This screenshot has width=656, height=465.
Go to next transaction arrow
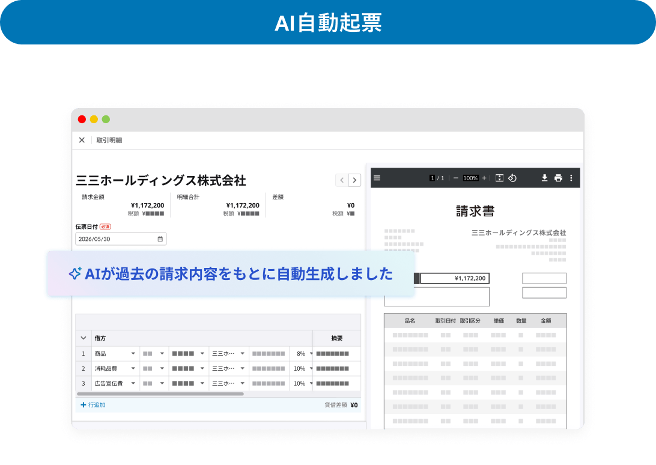pyautogui.click(x=354, y=180)
